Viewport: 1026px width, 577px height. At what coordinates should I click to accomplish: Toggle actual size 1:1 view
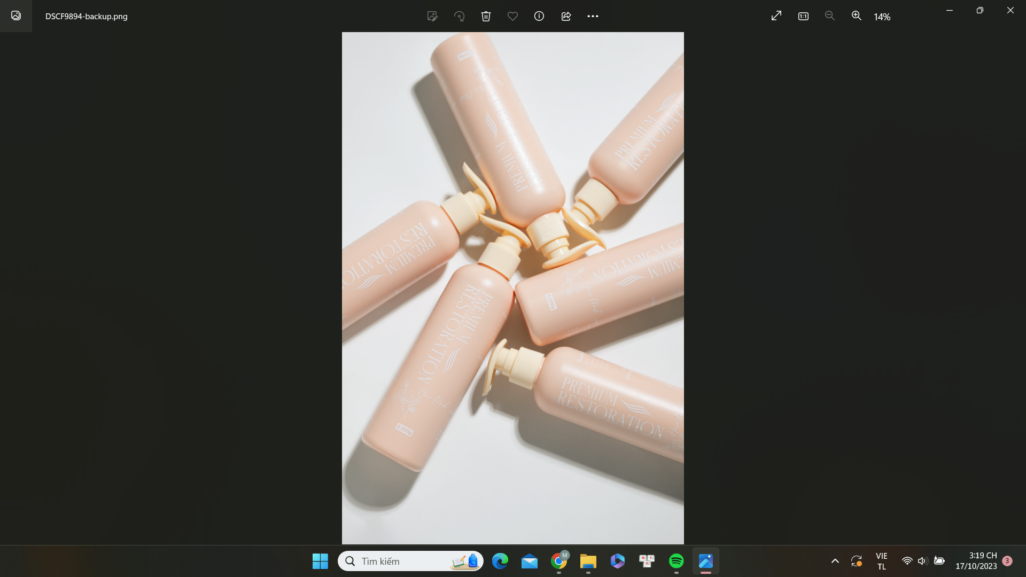coord(803,16)
